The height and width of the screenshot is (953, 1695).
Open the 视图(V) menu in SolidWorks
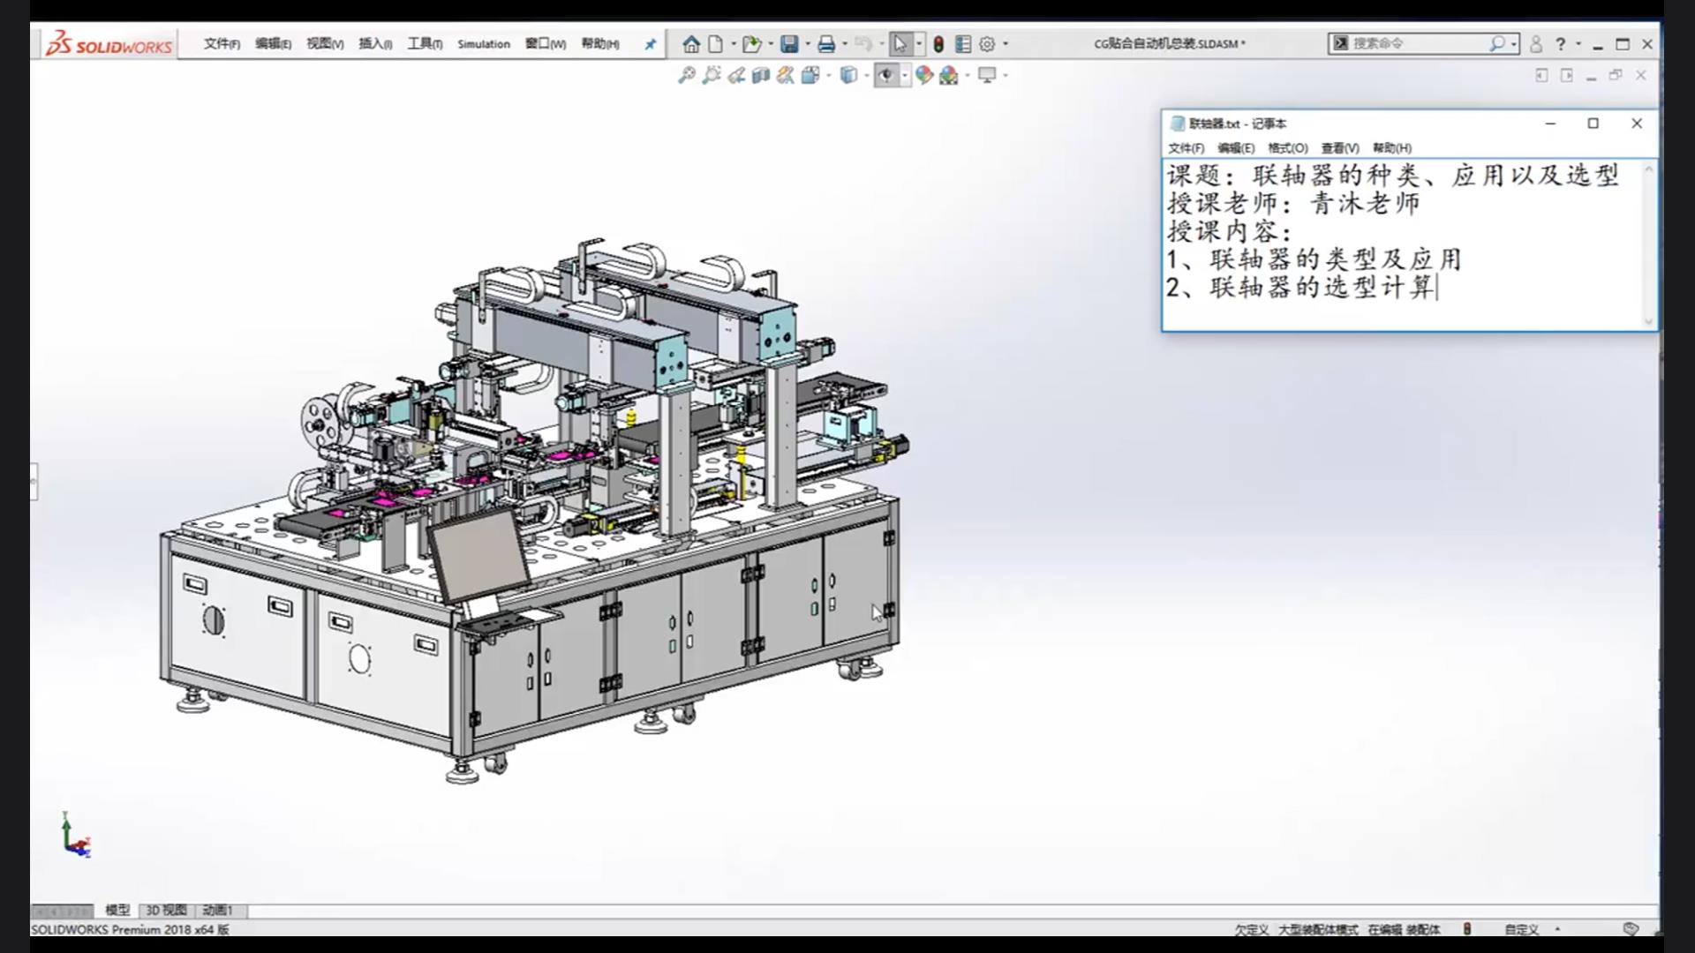[x=325, y=43]
